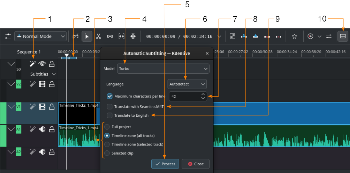Select the Full project radio option
This screenshot has width=350, height=173.
point(107,127)
